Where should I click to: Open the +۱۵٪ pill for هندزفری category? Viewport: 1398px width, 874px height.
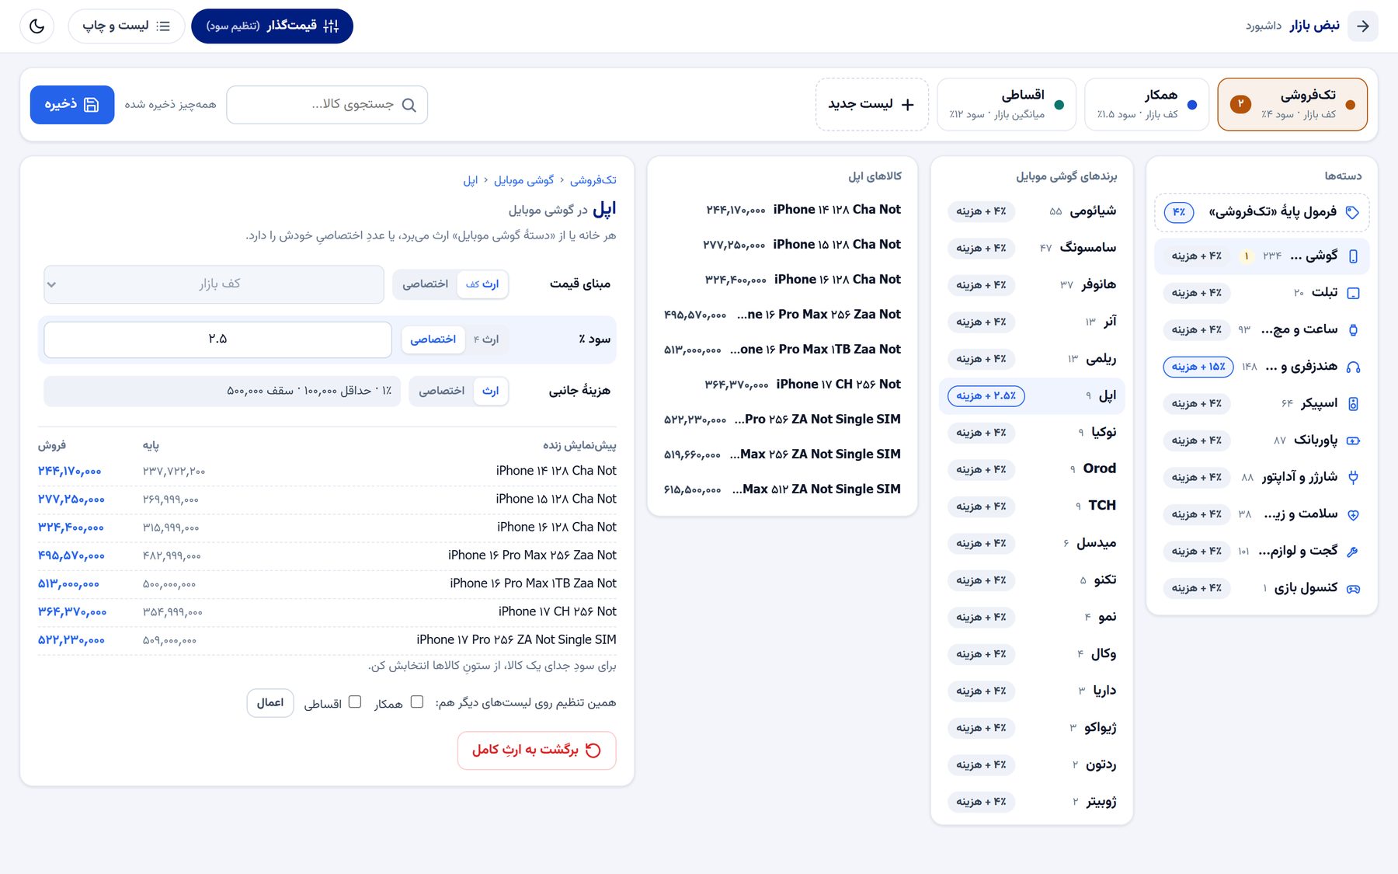click(1198, 367)
